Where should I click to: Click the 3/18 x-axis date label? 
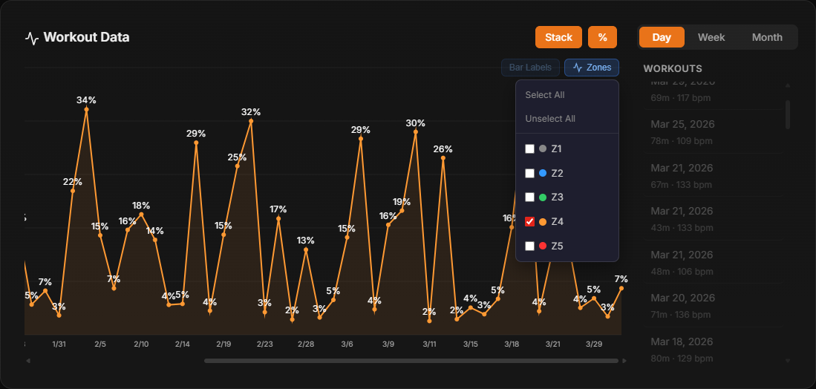click(512, 344)
